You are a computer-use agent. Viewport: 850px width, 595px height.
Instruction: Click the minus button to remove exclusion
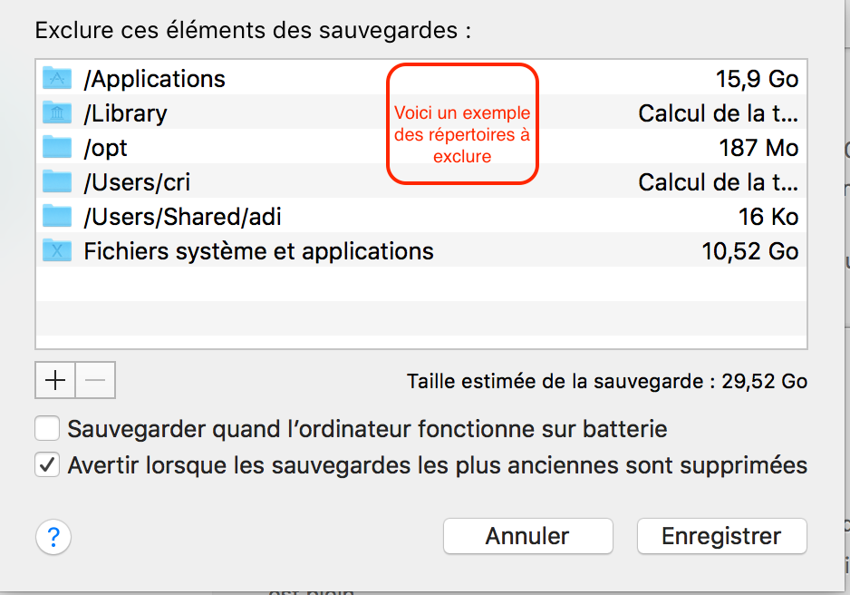pos(95,381)
